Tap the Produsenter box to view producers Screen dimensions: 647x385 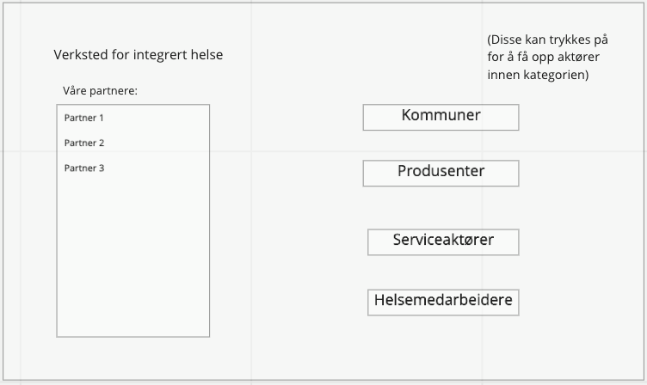[441, 173]
